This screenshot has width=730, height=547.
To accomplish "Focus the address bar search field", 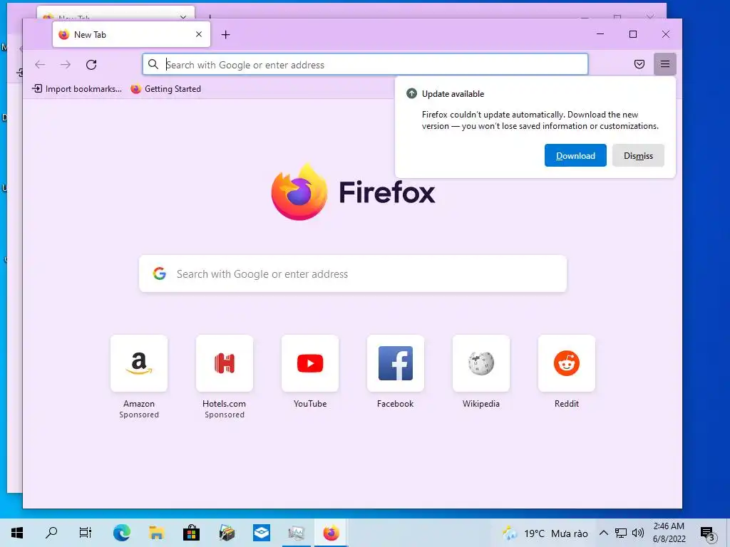I will tap(365, 65).
